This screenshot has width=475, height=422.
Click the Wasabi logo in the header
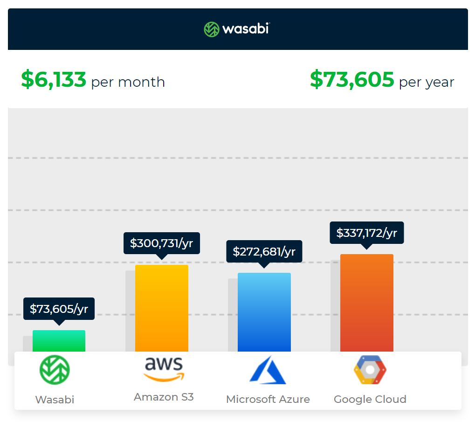click(212, 29)
